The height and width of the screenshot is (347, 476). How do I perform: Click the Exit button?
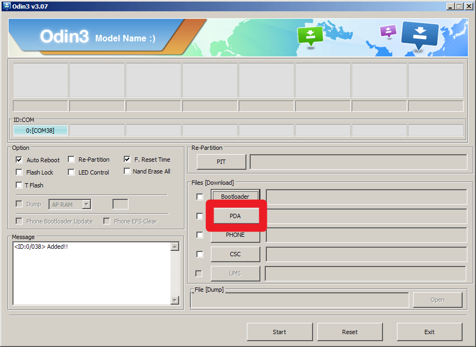[x=429, y=332]
